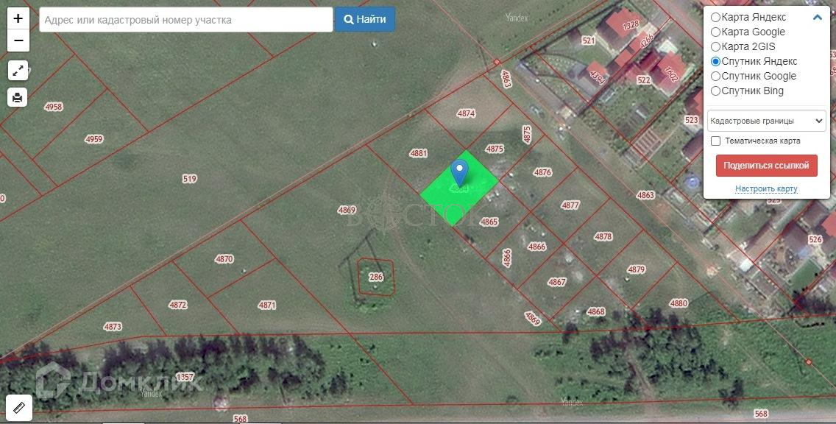
Task: Select Карта Яндекс radio option
Action: 715,18
